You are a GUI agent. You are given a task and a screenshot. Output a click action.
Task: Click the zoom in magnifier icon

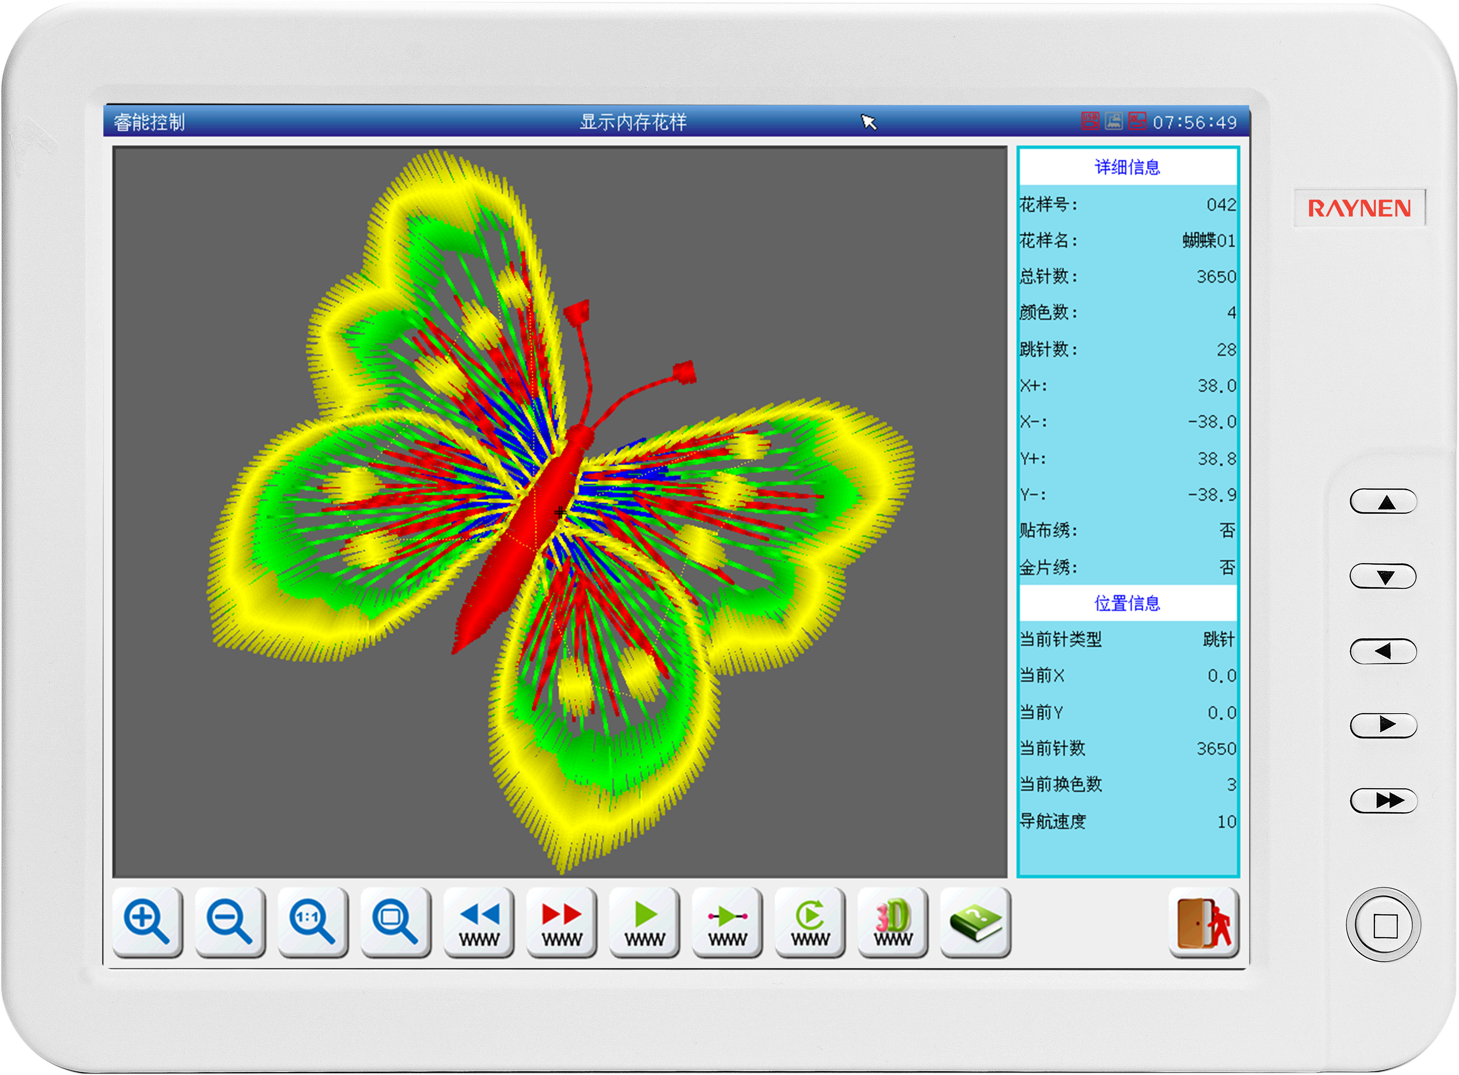pos(147,923)
